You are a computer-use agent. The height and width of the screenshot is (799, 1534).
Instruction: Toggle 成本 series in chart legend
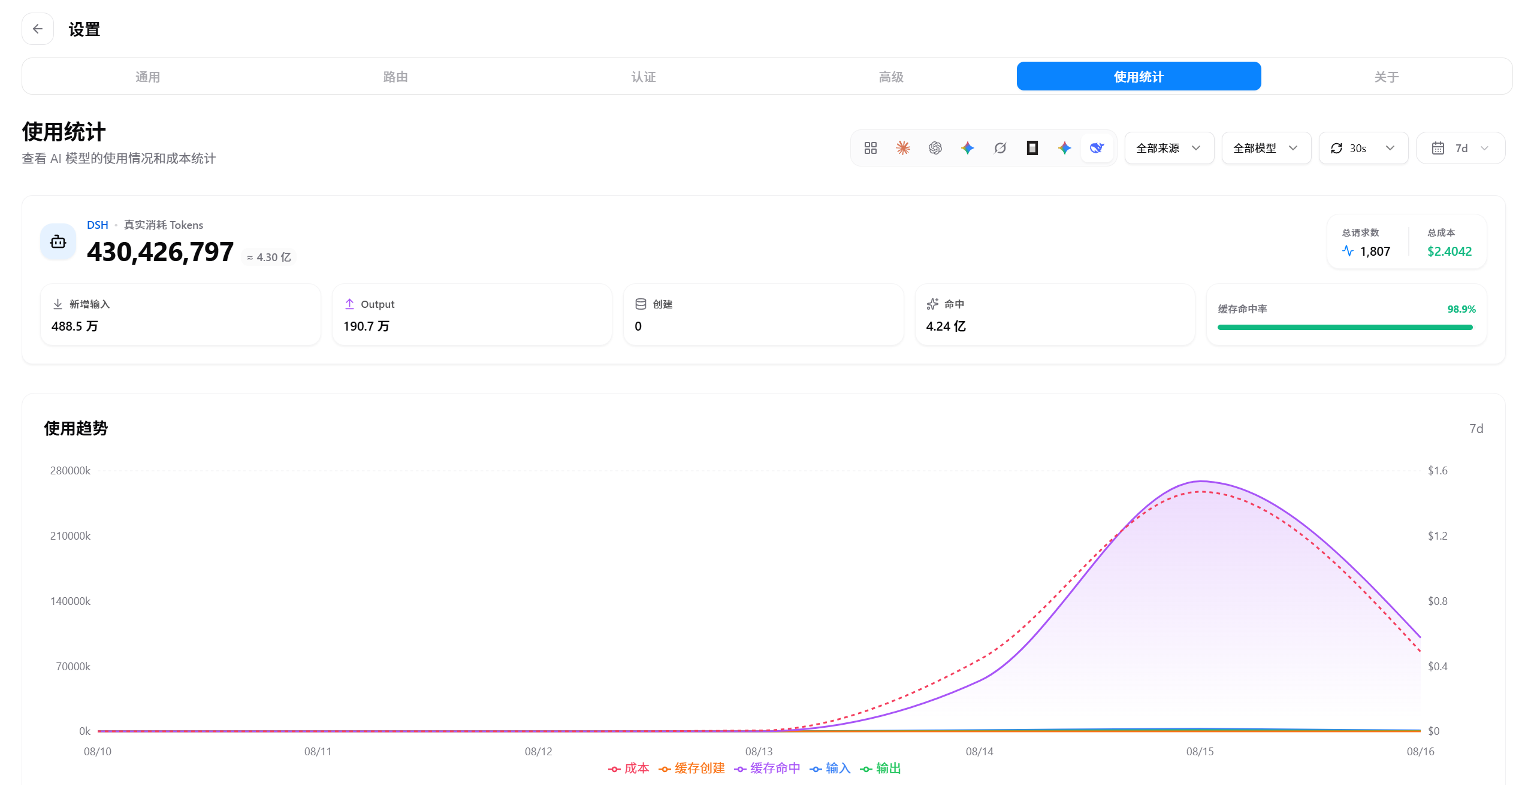629,768
